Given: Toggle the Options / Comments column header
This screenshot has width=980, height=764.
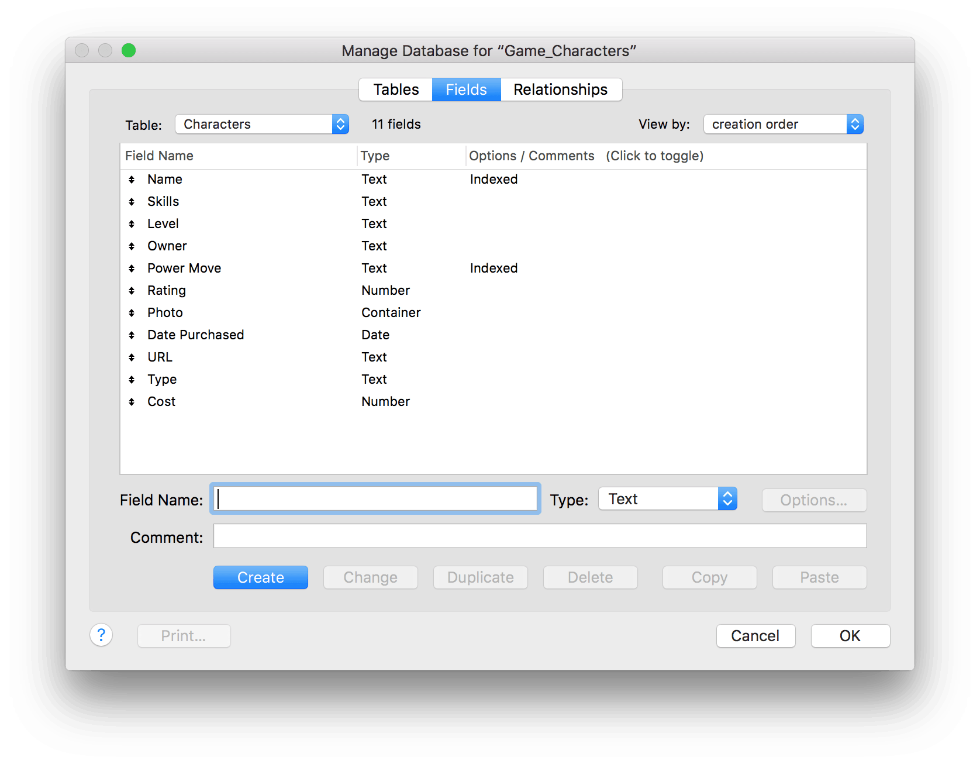Looking at the screenshot, I should (585, 156).
